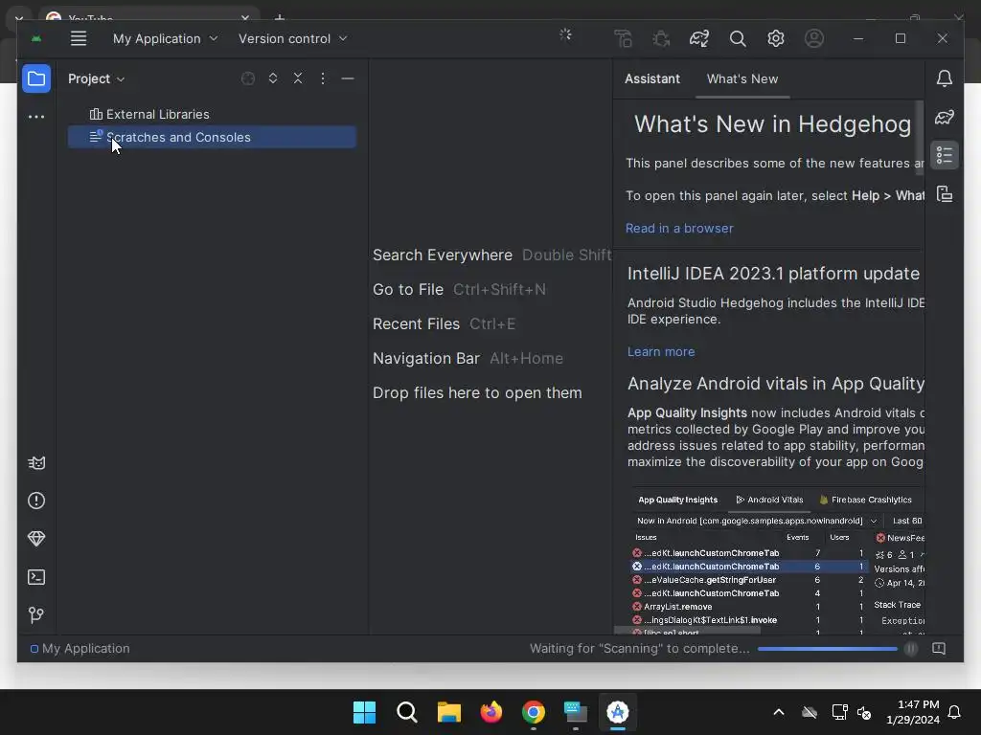The width and height of the screenshot is (981, 735).
Task: Open Project panel options three dots
Action: tap(323, 78)
